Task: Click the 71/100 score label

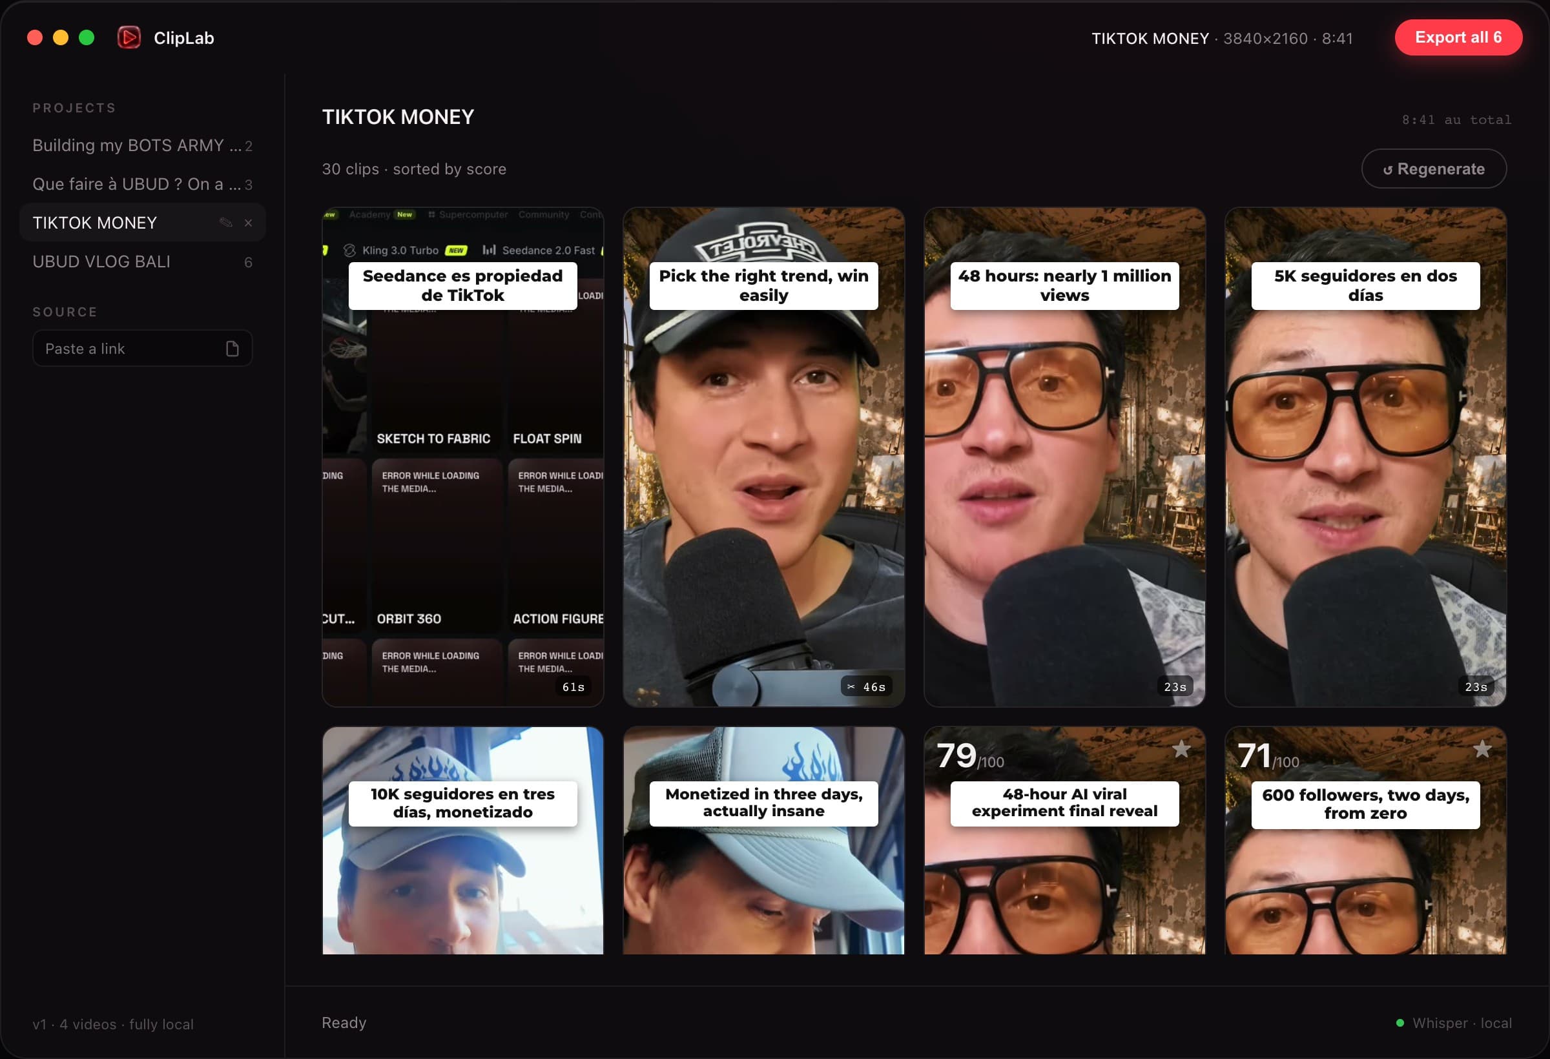Action: click(1268, 756)
